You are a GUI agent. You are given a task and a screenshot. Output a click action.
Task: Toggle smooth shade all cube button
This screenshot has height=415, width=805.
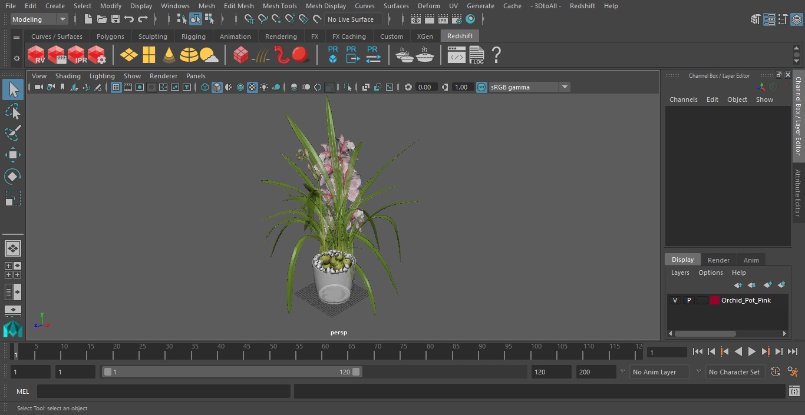coord(217,87)
